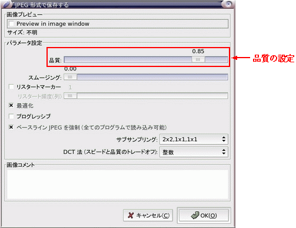This screenshot has height=228, width=296.
Task: Click the サイズ: 不明 size label
Action: coord(22,32)
